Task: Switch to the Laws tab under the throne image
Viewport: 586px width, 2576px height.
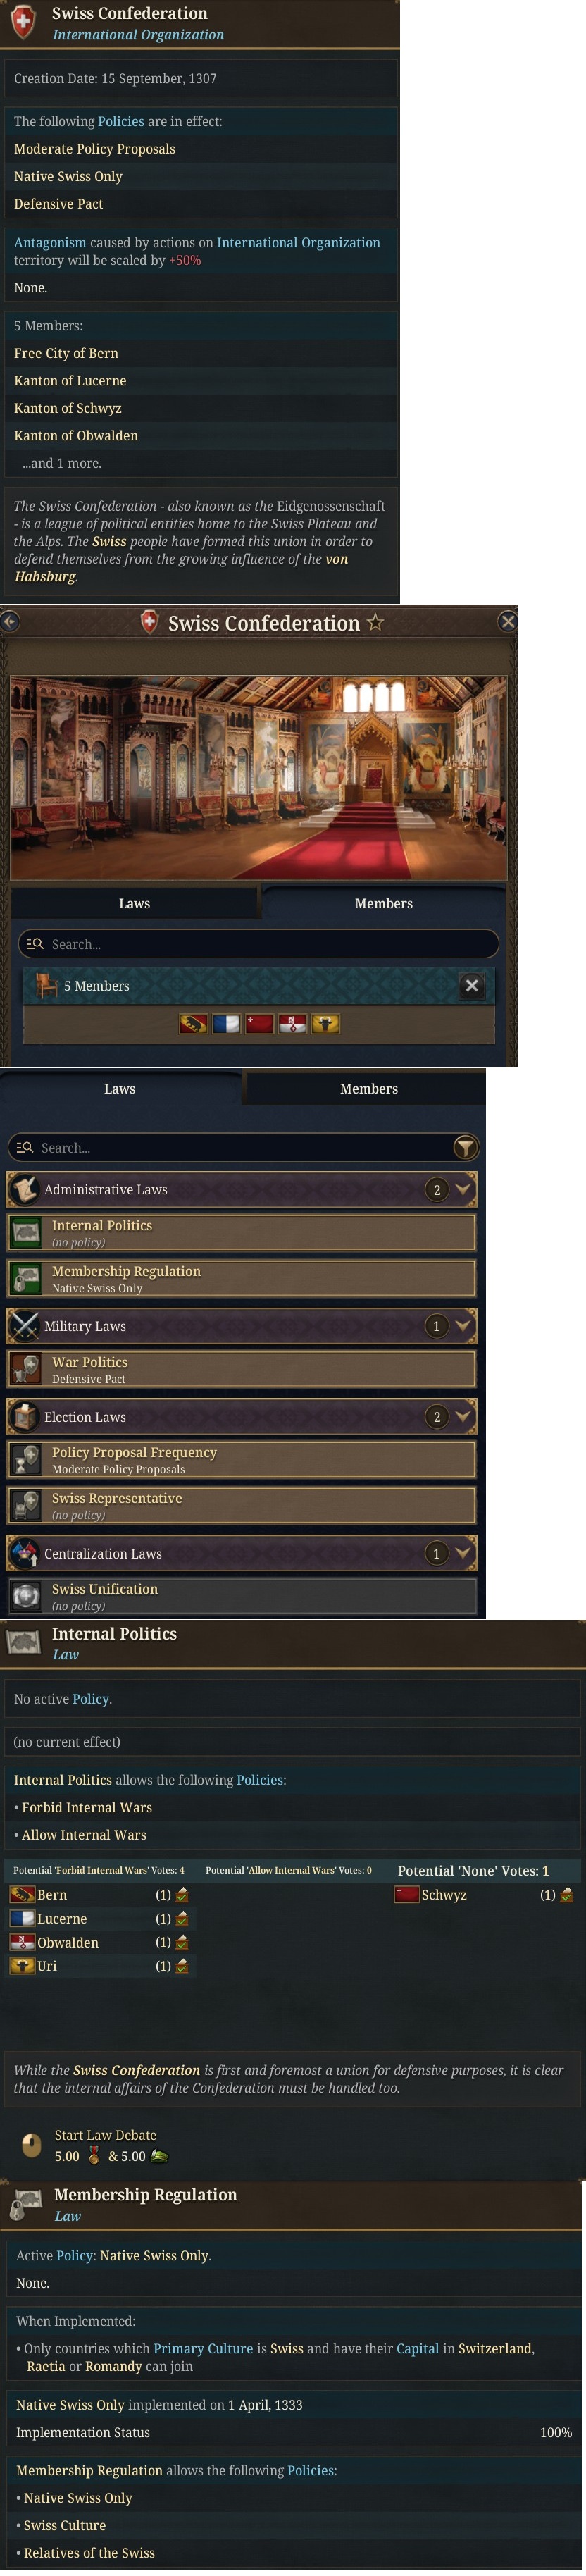Action: tap(134, 904)
